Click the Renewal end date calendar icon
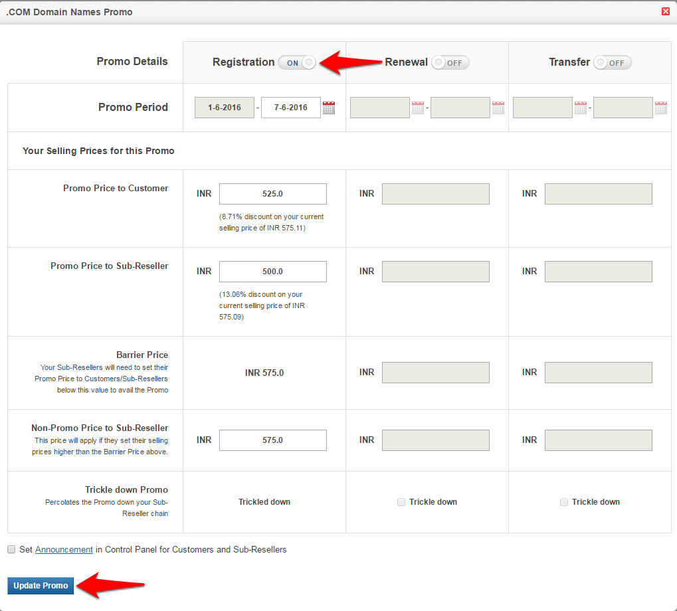Image resolution: width=677 pixels, height=611 pixels. (x=498, y=108)
